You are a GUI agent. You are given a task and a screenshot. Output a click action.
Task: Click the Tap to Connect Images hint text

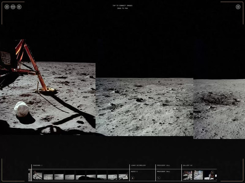[122, 5]
